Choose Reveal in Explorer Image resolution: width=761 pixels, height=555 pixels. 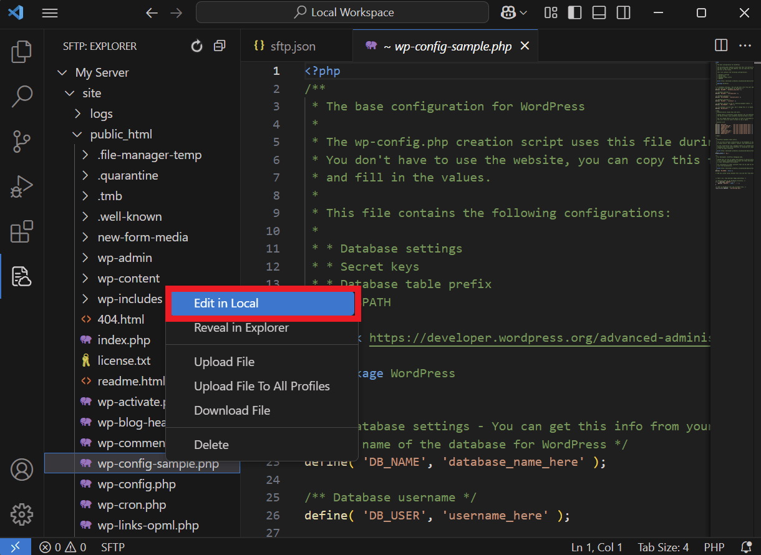[263, 327]
